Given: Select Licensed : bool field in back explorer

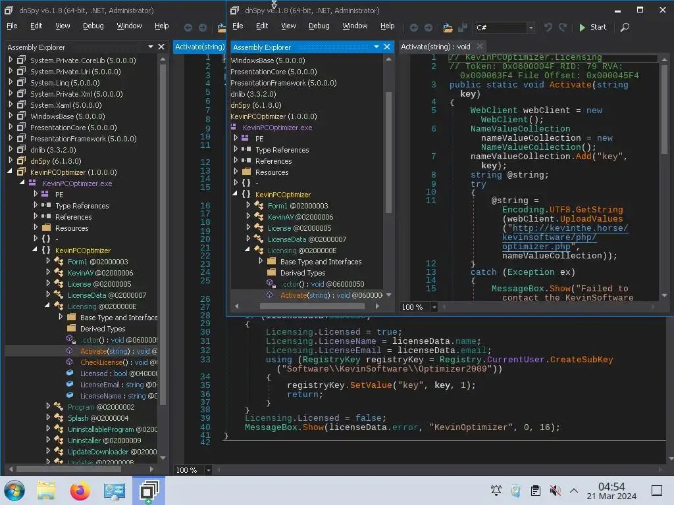Looking at the screenshot, I should coord(118,373).
